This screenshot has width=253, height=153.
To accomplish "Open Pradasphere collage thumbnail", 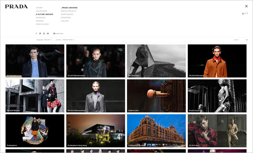I will (35, 131).
